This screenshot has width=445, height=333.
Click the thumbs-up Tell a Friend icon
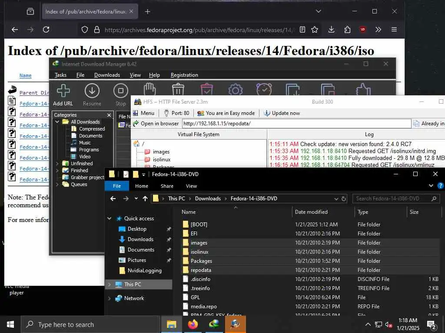364,90
